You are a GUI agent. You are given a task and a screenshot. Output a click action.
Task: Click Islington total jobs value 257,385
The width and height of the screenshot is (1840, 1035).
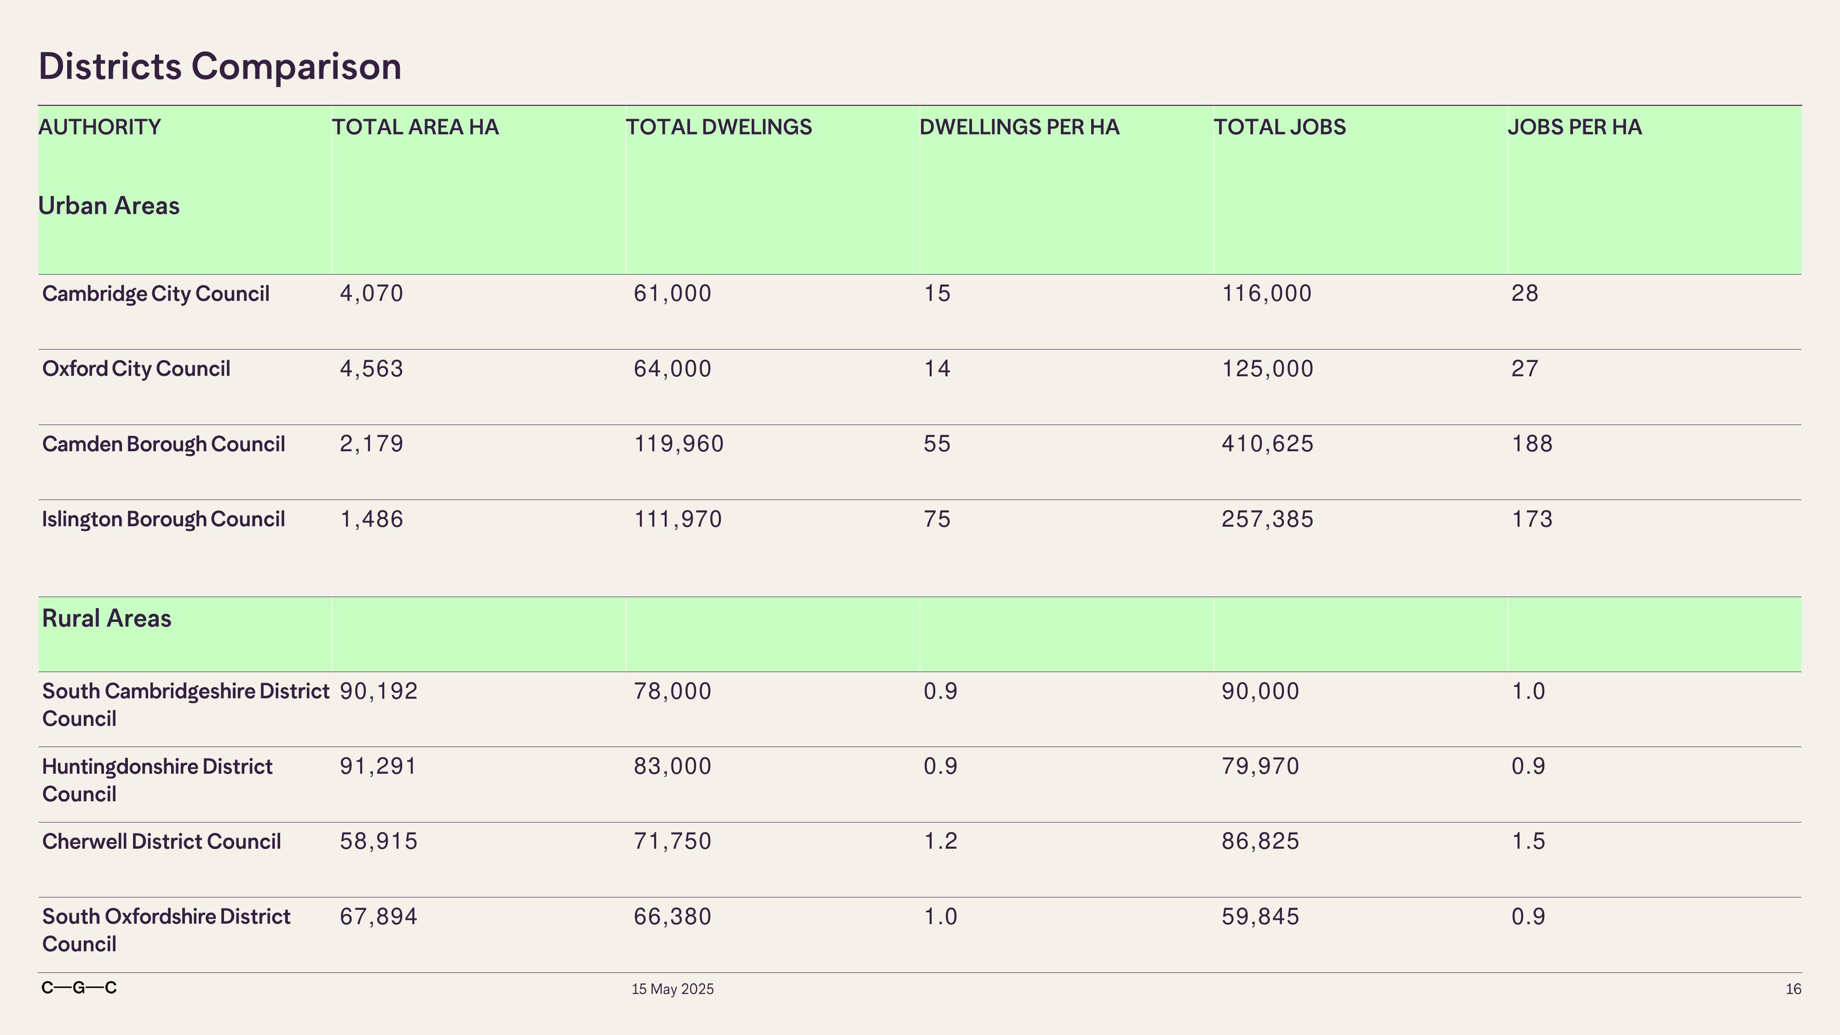[1267, 519]
